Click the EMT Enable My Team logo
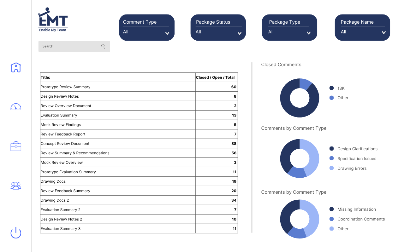 pyautogui.click(x=53, y=20)
